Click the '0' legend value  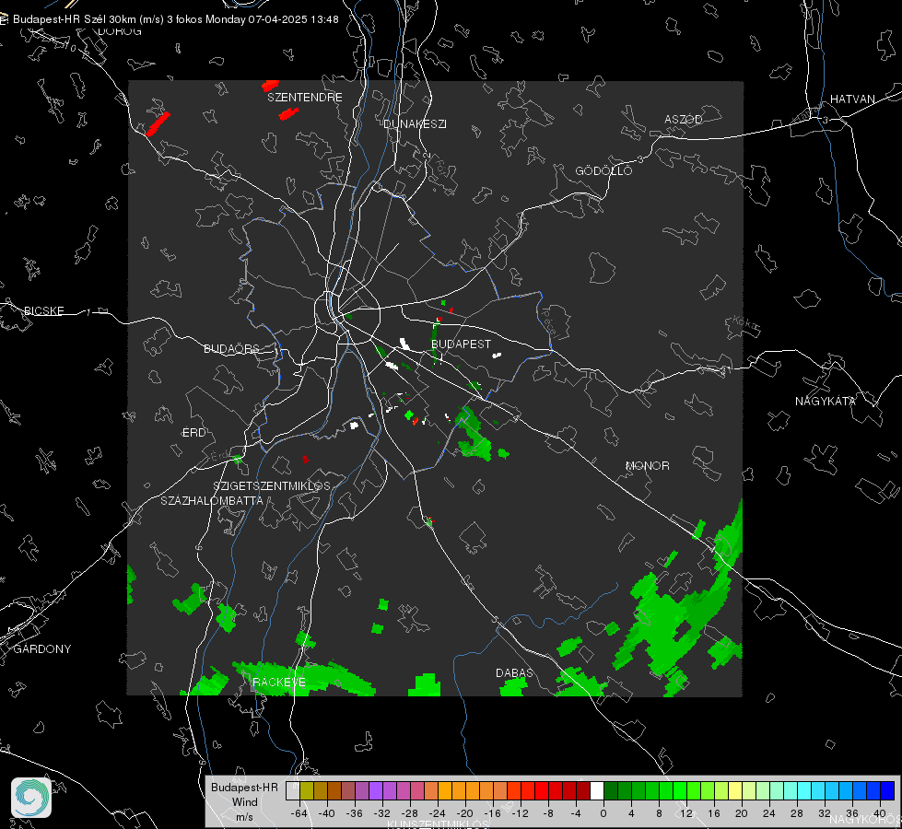tap(603, 813)
